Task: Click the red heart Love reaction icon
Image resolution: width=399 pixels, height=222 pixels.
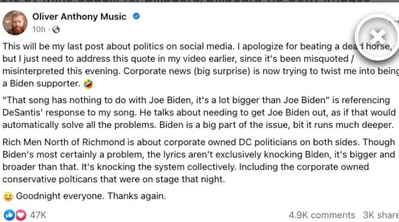Action: pos(21,215)
